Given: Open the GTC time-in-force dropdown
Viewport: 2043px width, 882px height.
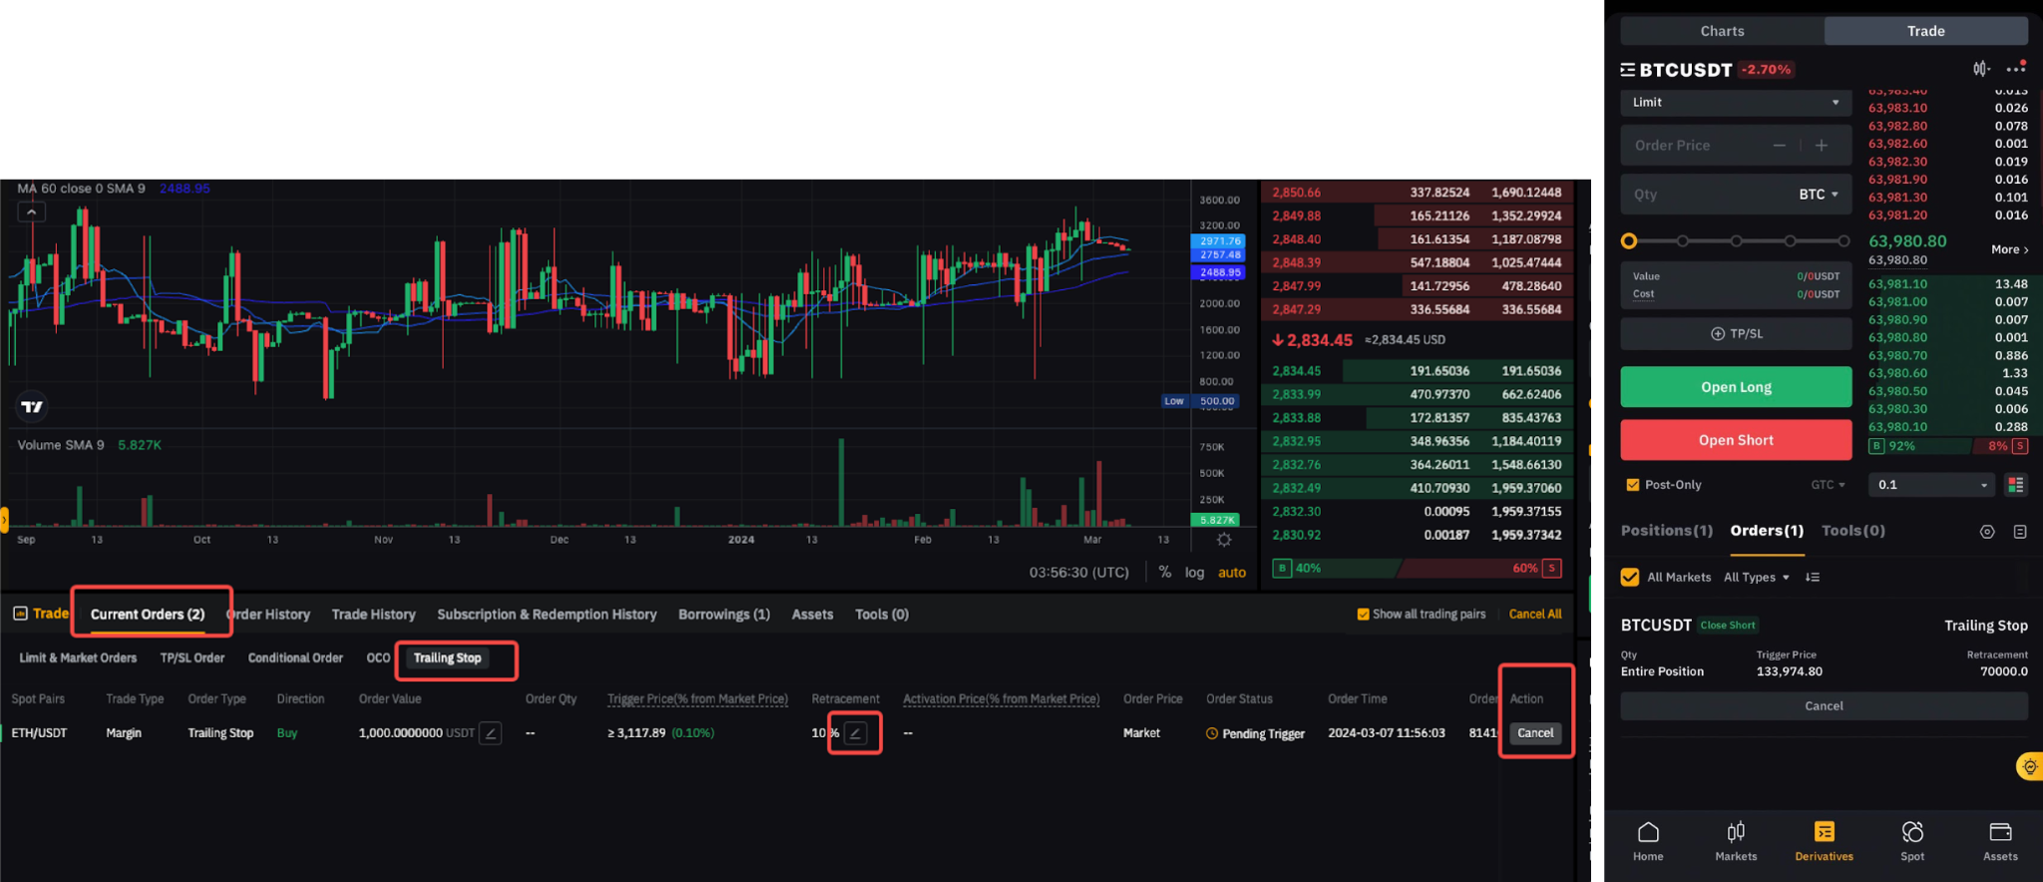Looking at the screenshot, I should 1828,485.
